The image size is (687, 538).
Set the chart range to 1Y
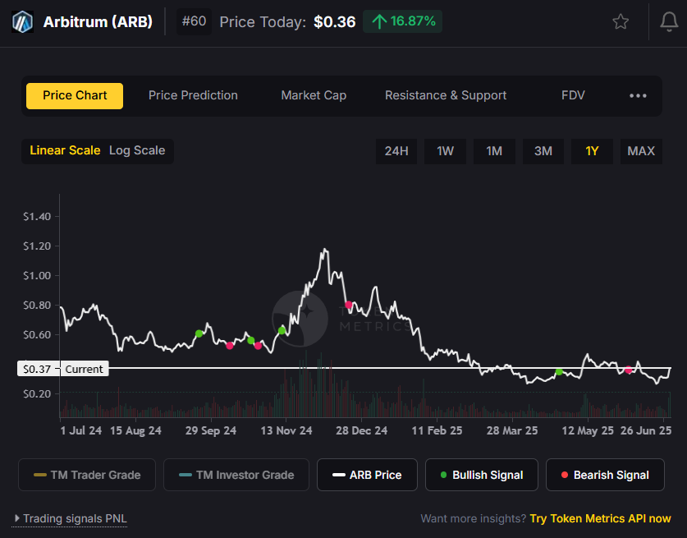point(592,151)
